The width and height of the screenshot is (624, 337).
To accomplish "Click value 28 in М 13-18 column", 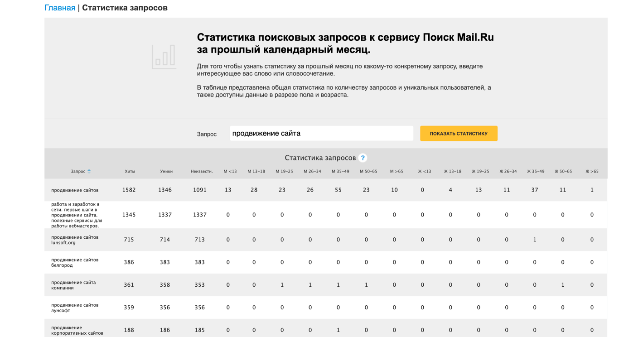I will tap(254, 190).
